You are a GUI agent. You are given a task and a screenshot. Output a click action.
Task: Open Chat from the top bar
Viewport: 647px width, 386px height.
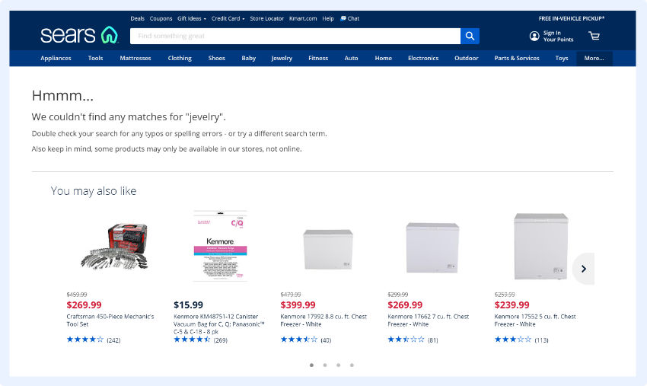point(350,18)
